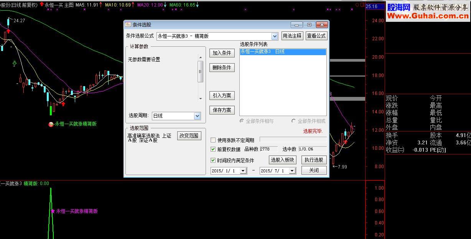Viewport: 471px width, 239px height.
Task: Click the 保存方案 button
Action: [x=222, y=110]
